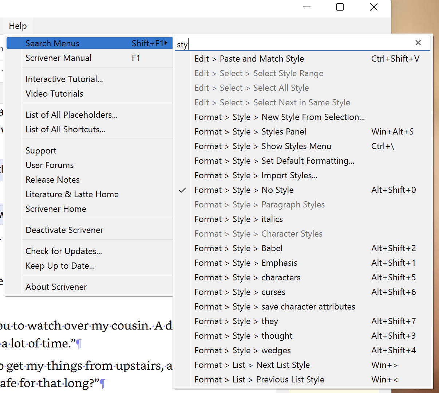Minimize the Scrivener window
Image resolution: width=439 pixels, height=393 pixels.
307,7
